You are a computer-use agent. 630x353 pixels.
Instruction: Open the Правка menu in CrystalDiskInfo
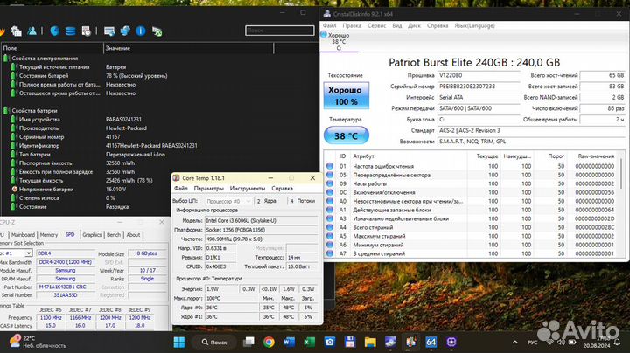(352, 25)
